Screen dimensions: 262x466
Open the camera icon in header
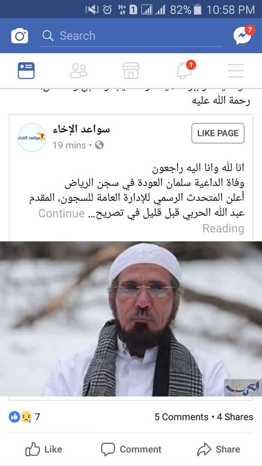(19, 36)
